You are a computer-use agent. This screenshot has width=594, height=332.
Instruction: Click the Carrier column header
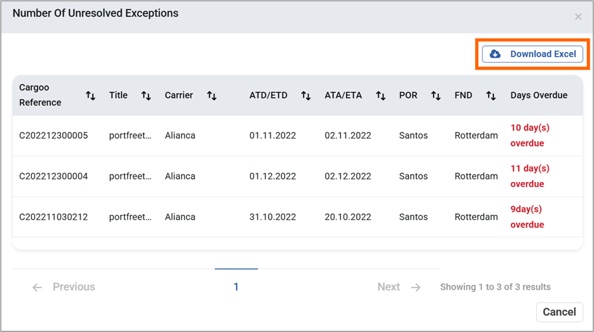pyautogui.click(x=179, y=95)
